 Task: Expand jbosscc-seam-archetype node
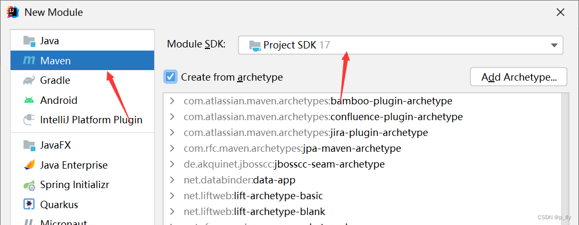pyautogui.click(x=172, y=164)
